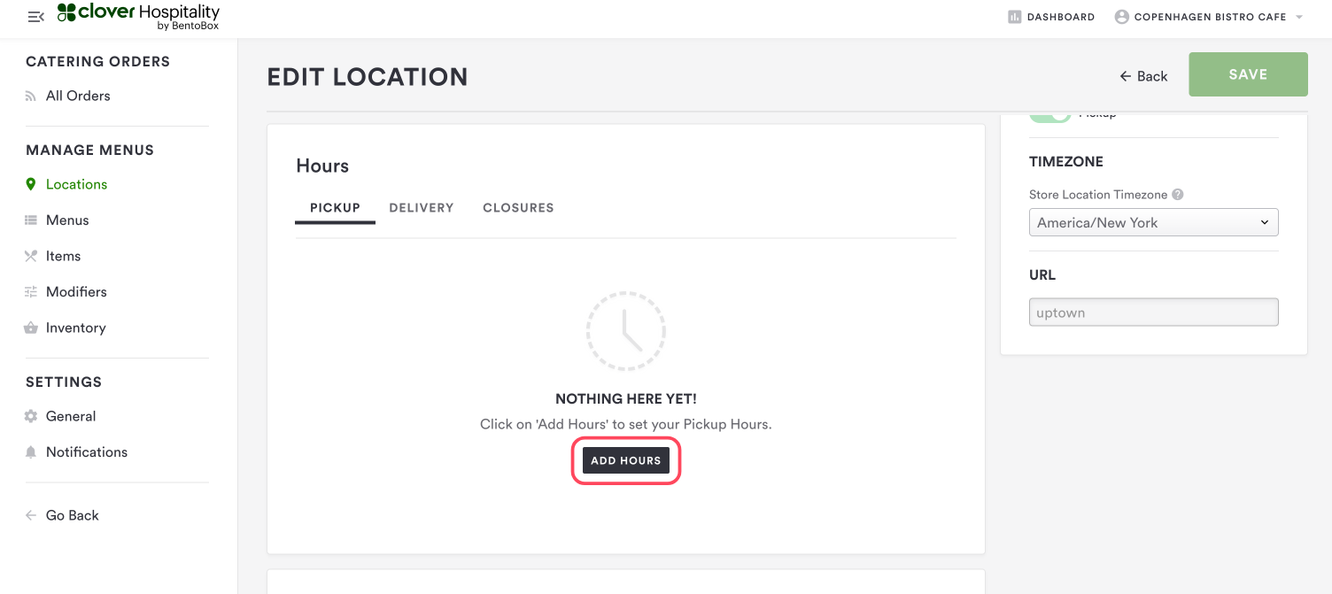This screenshot has width=1332, height=594.
Task: Switch to the Delivery hours tab
Action: 422,208
